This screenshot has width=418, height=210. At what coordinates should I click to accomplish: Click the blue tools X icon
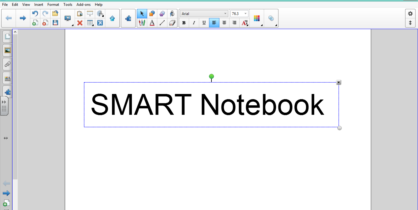point(100,23)
